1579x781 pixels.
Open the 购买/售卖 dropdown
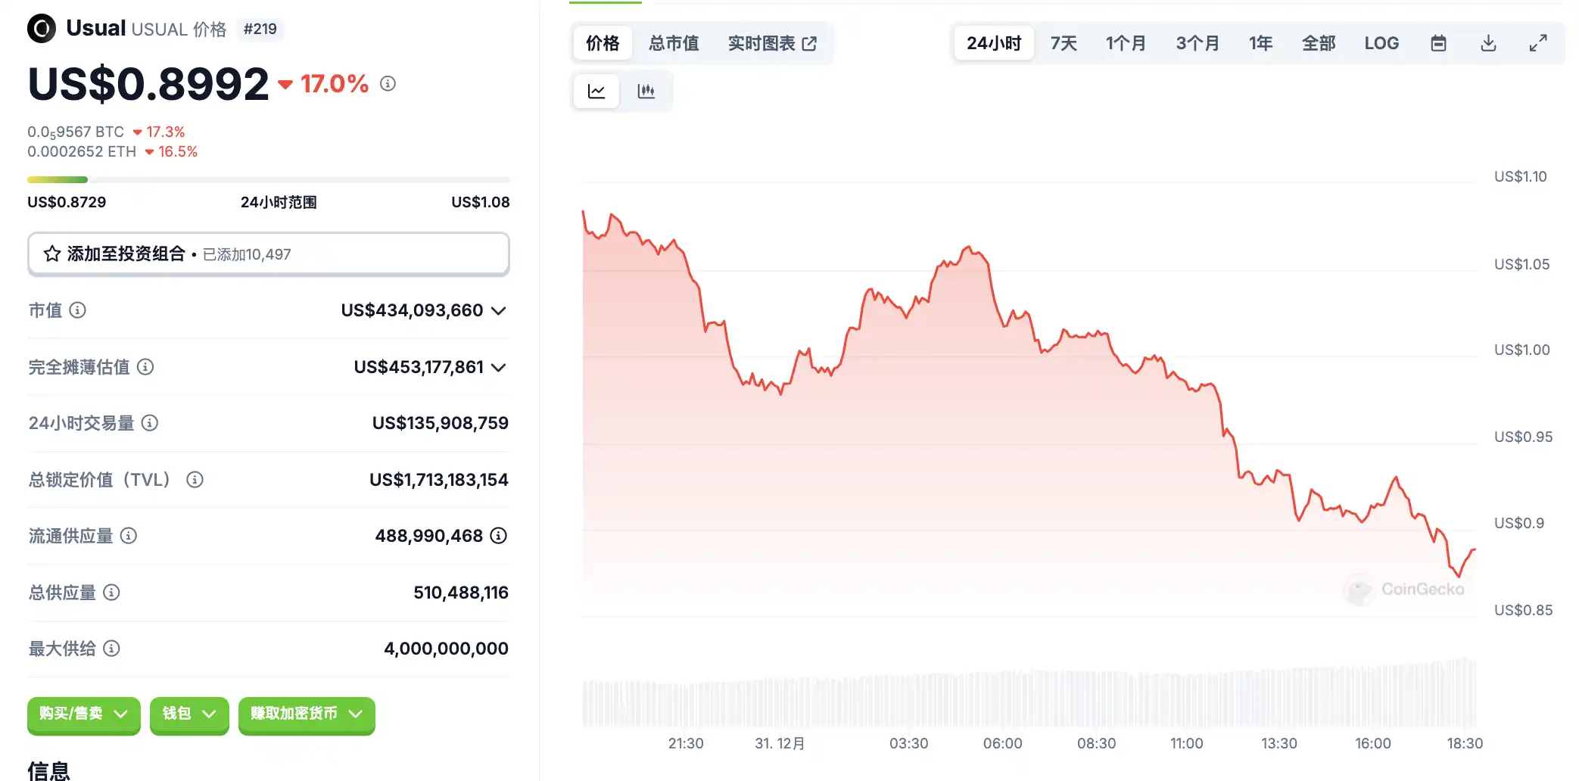point(83,714)
